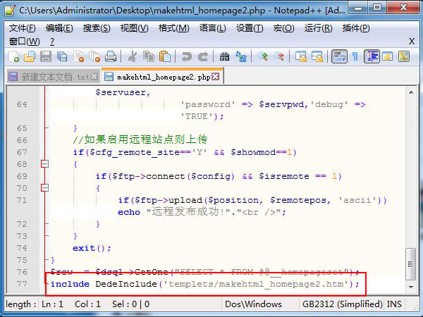Click the vertical scrollbar thumb
Screen dimensions: 423x317
(x=411, y=264)
